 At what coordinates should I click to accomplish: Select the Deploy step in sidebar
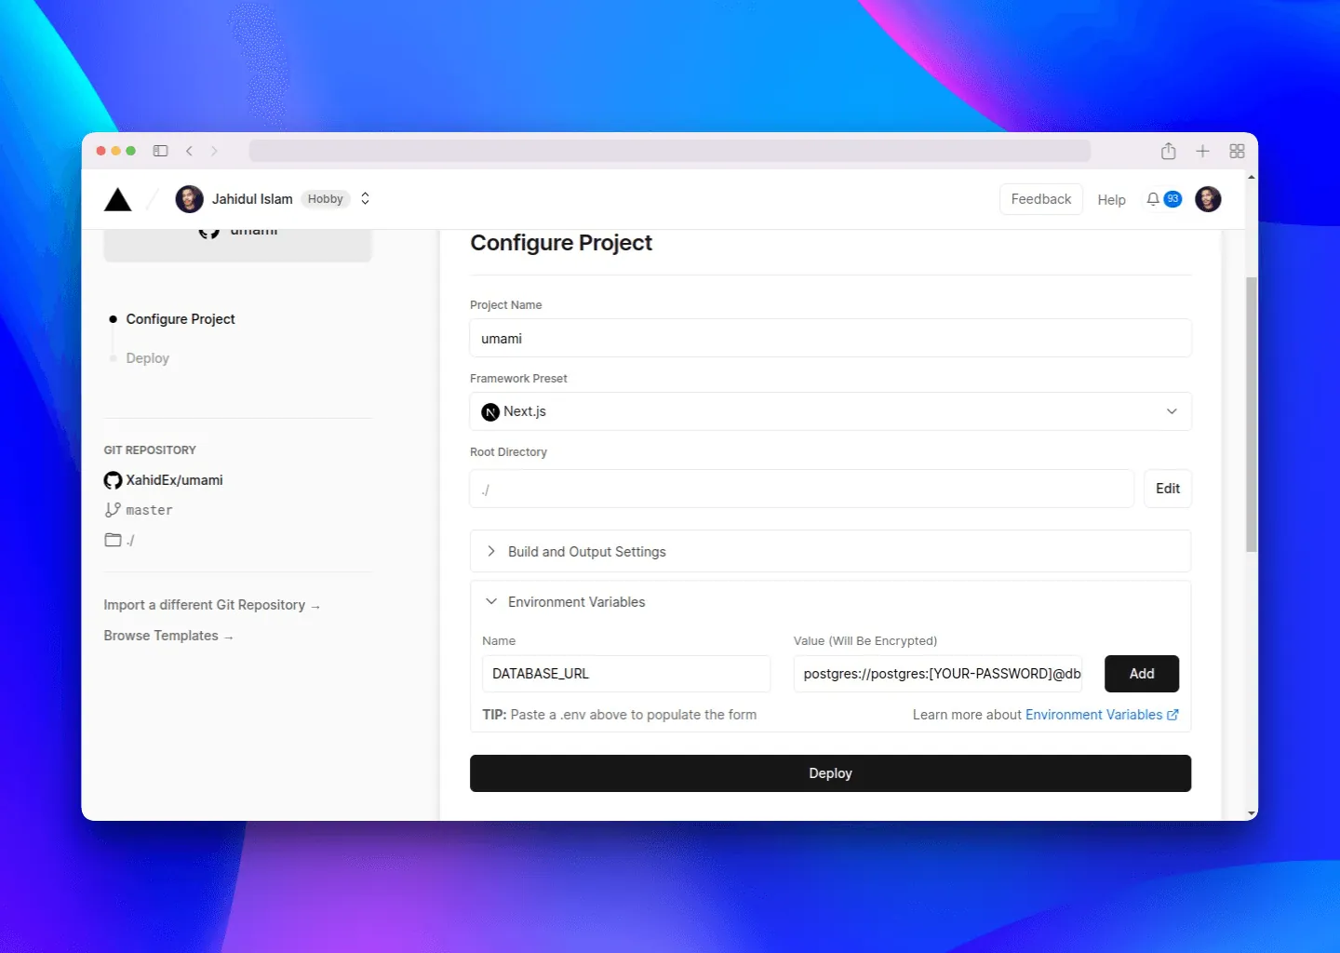[x=148, y=358]
